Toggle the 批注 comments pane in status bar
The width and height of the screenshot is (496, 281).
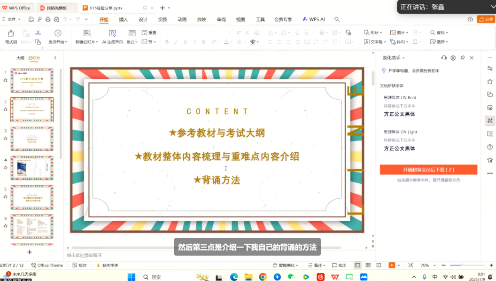click(339, 265)
